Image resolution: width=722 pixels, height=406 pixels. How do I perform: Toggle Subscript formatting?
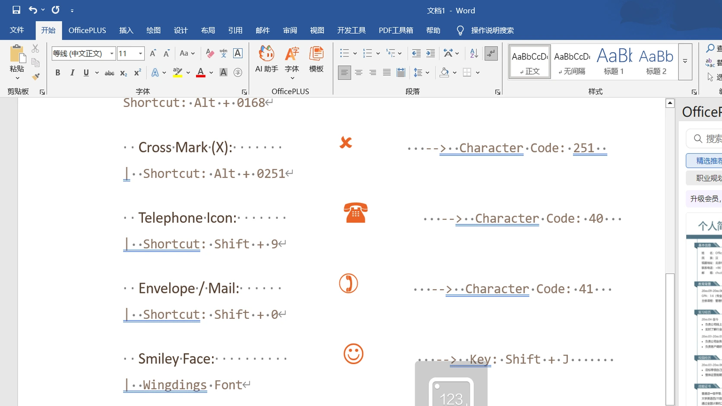coord(123,73)
